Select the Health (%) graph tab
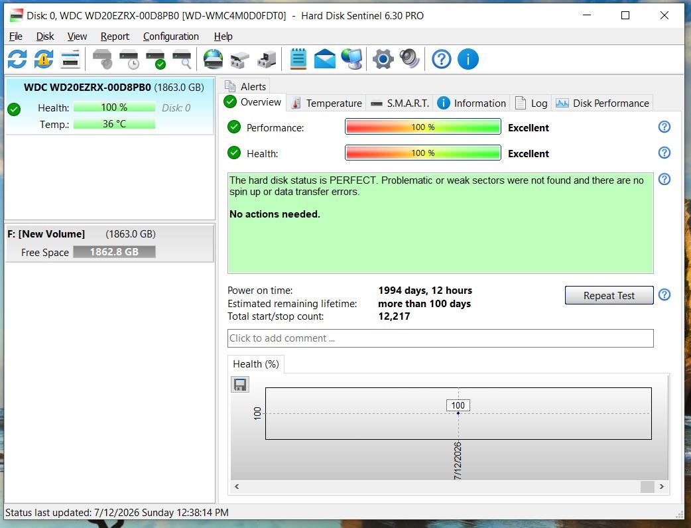Screen dimensions: 691x528 (x=256, y=364)
